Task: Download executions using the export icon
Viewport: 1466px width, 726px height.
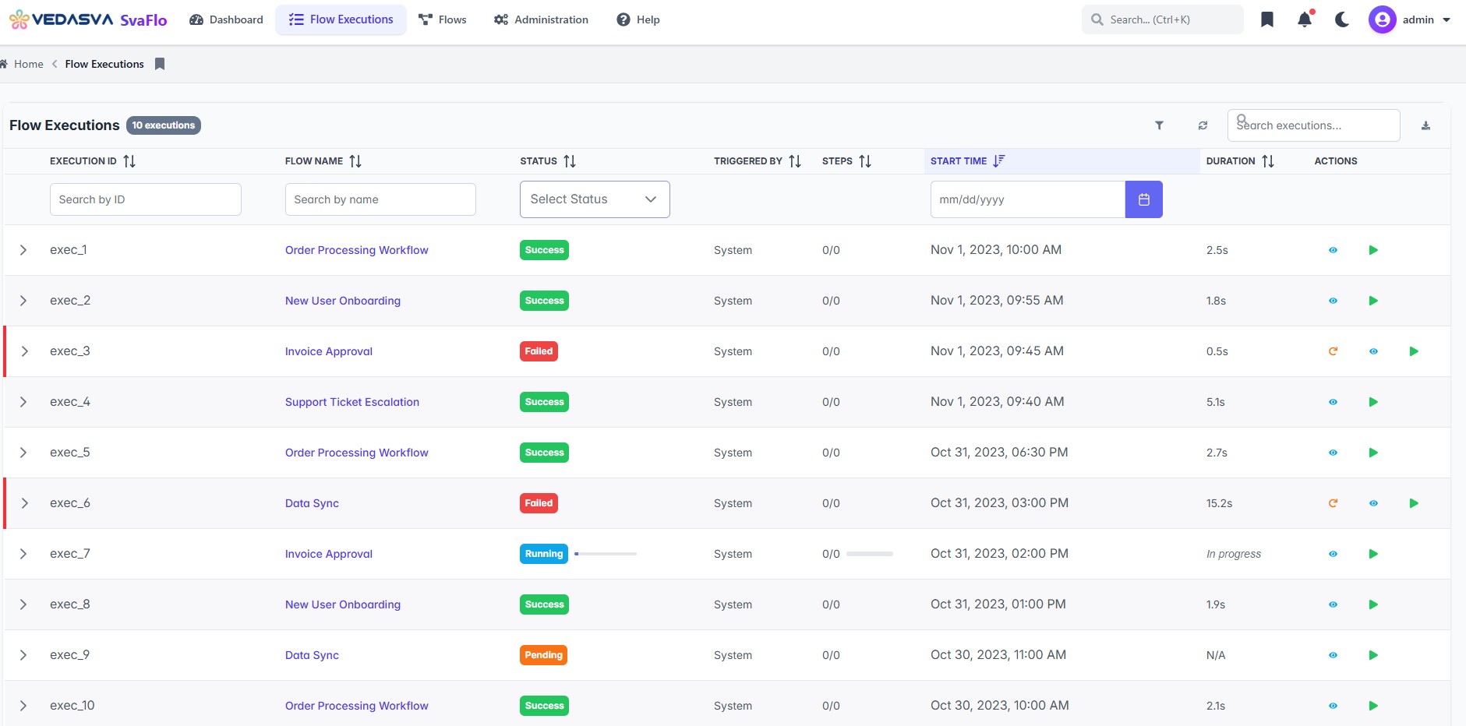Action: tap(1425, 125)
